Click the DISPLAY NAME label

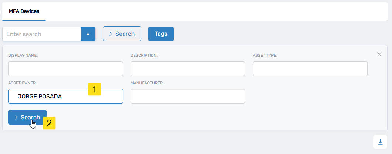tap(23, 55)
